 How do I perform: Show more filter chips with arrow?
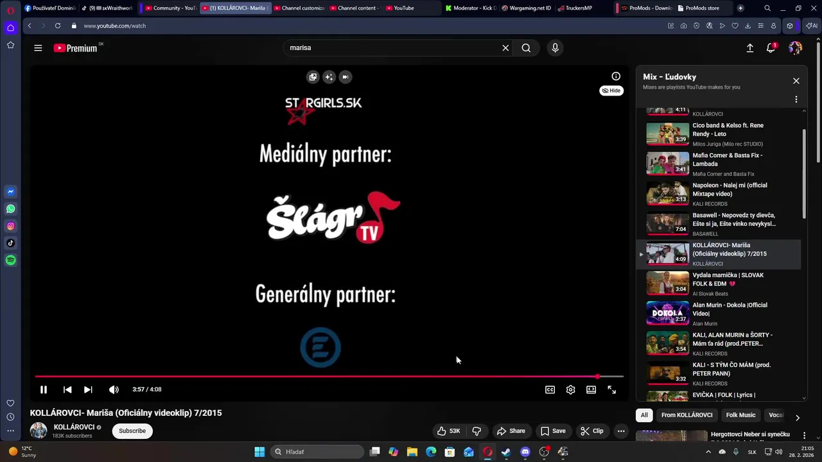pos(797,417)
